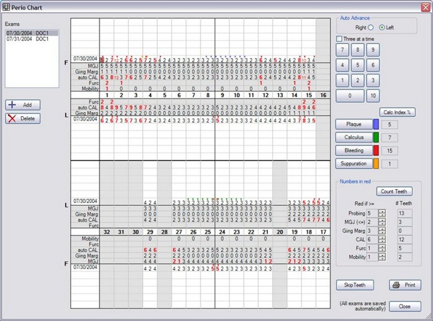Click the MGJ threshold stepper

(x=382, y=222)
